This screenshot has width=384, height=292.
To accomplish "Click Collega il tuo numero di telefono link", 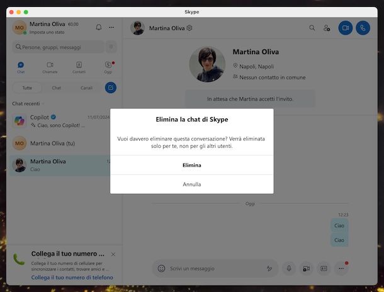I will point(72,278).
